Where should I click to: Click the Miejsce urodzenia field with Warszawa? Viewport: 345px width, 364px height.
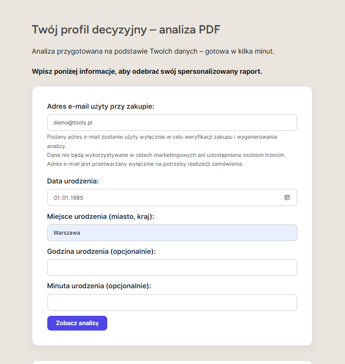(x=172, y=233)
